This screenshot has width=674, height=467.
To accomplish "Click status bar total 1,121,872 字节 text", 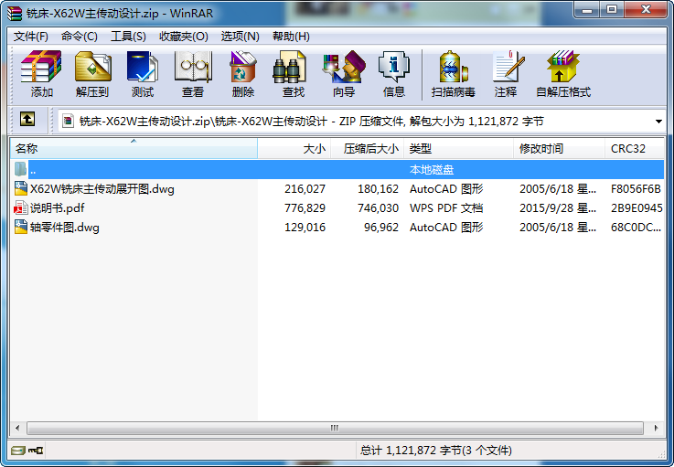I will point(435,451).
